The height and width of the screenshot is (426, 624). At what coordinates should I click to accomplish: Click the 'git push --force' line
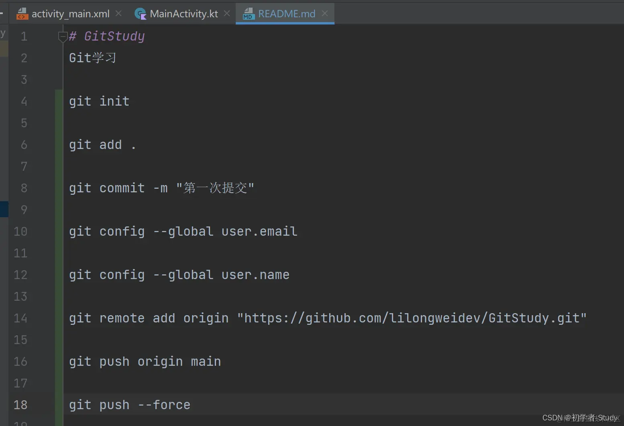click(130, 405)
